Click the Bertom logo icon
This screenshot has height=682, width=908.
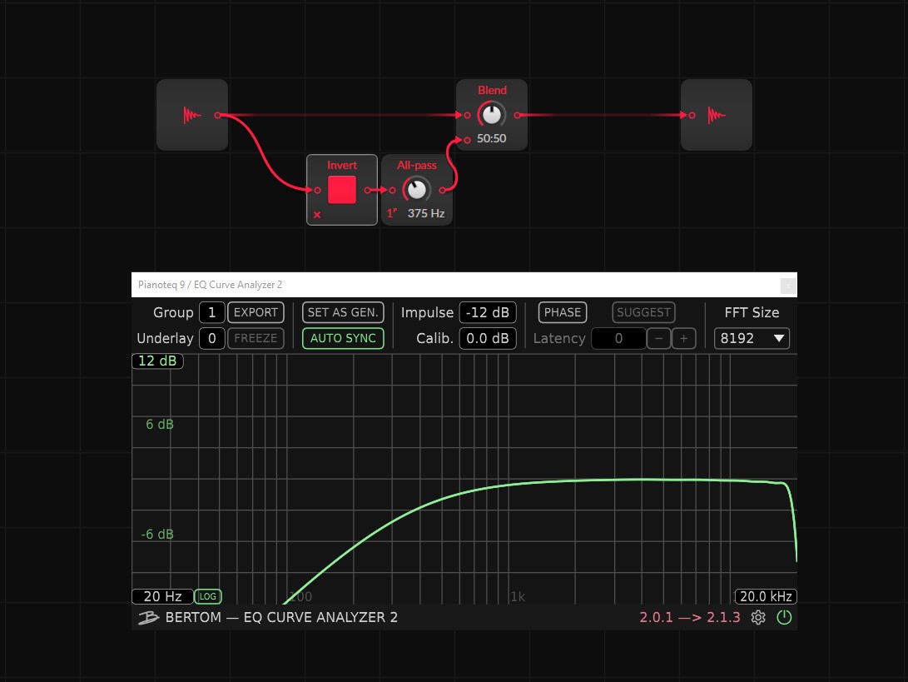coord(148,618)
